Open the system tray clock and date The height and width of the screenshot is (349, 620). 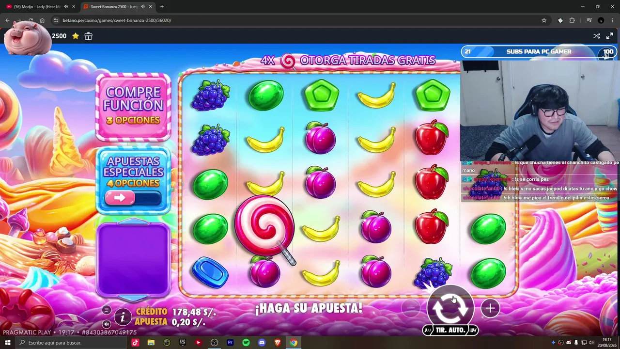point(607,343)
